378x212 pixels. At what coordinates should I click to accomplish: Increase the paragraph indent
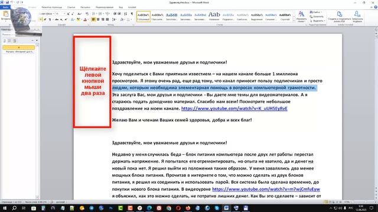click(x=119, y=14)
